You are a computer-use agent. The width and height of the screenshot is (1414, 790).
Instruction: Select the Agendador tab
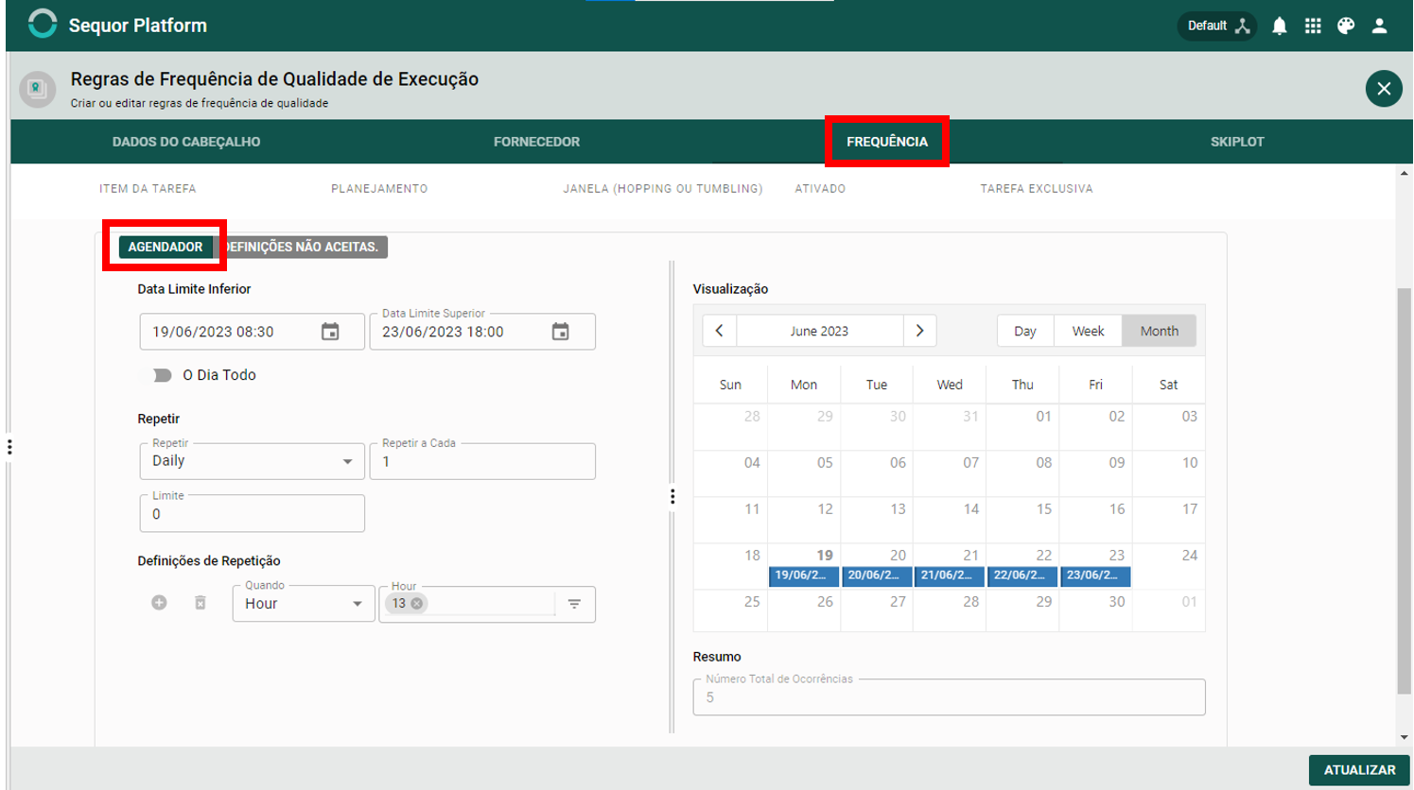[x=166, y=247]
